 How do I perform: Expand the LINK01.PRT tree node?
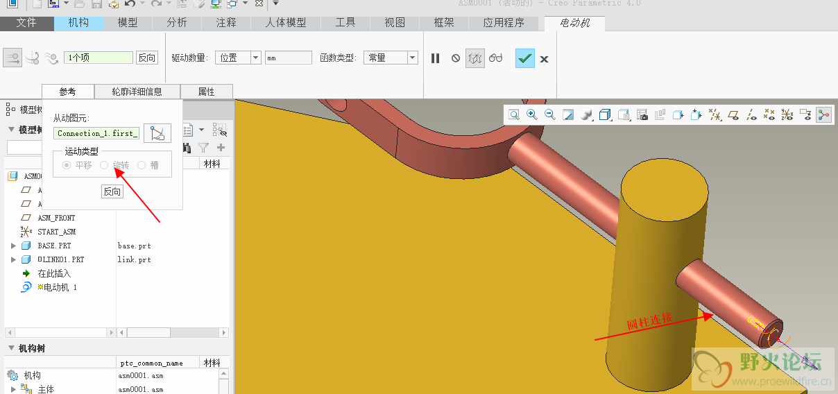click(13, 259)
